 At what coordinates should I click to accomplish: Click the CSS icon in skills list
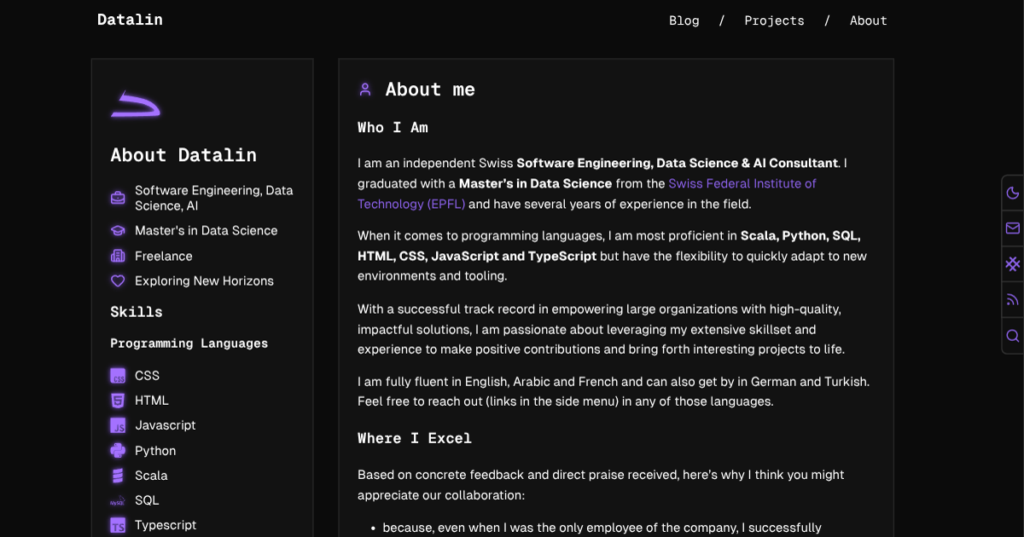(x=118, y=376)
